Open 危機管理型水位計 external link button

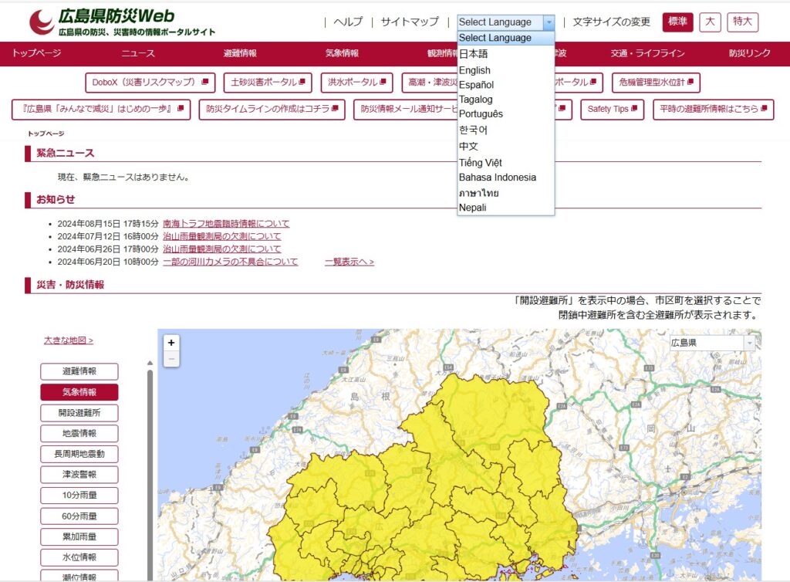coord(655,82)
